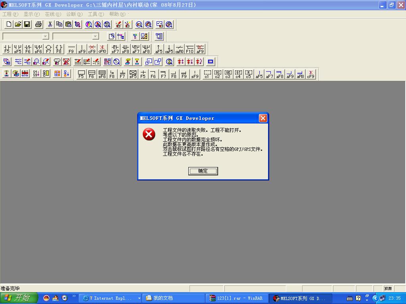Click the New project icon
This screenshot has height=304, width=406.
pyautogui.click(x=9, y=25)
